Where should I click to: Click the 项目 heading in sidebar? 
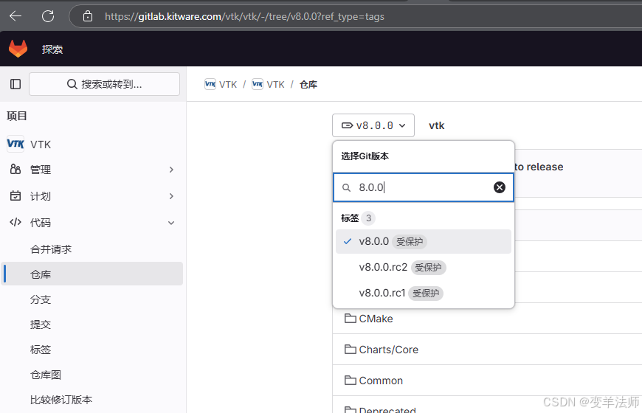pos(17,116)
